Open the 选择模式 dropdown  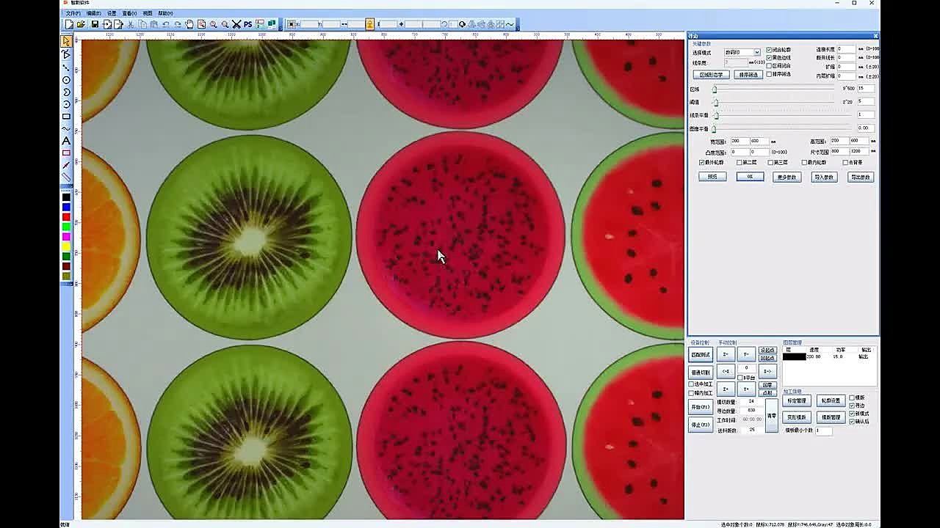coord(742,52)
